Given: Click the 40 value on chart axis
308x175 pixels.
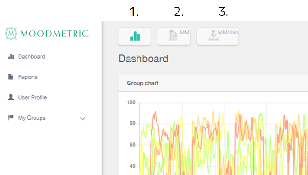Looking at the screenshot, I should pyautogui.click(x=133, y=166).
